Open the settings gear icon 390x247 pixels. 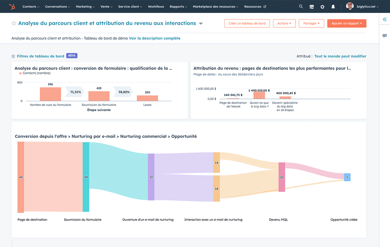click(x=322, y=6)
